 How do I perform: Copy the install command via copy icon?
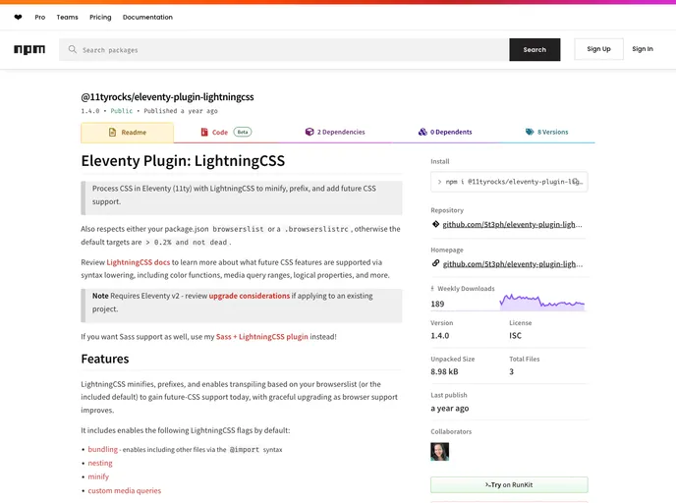pos(576,182)
